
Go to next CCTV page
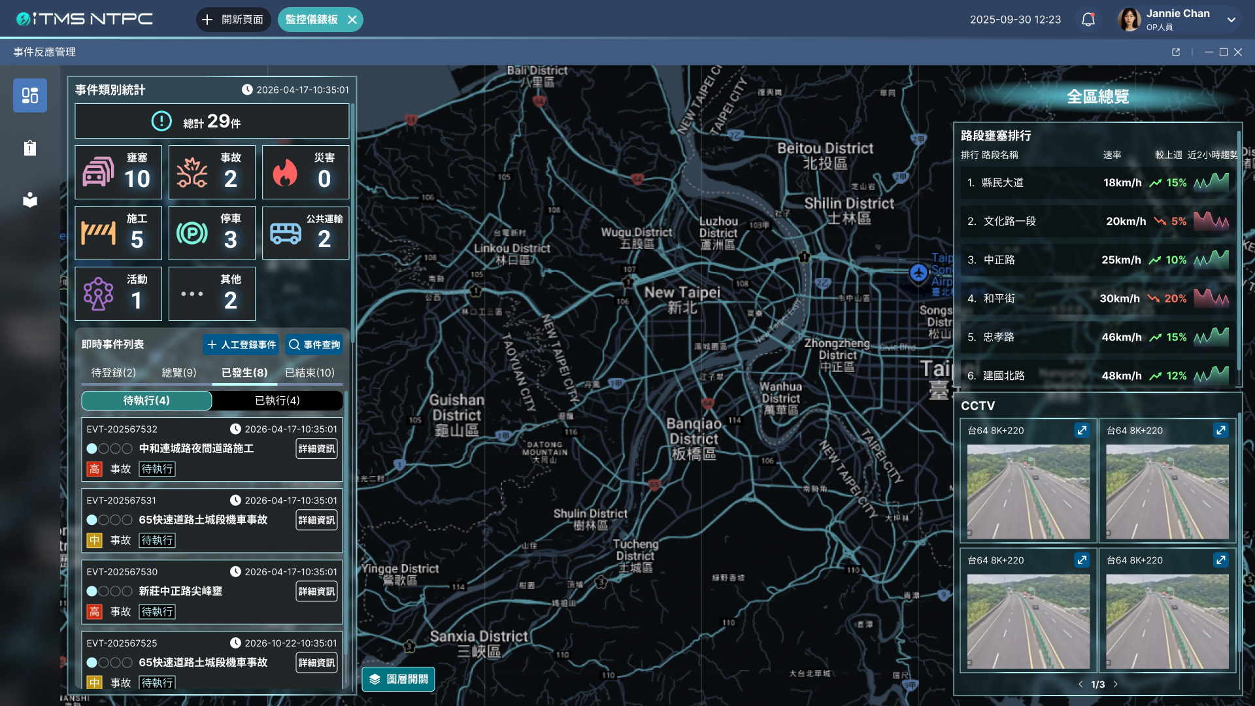pyautogui.click(x=1116, y=684)
